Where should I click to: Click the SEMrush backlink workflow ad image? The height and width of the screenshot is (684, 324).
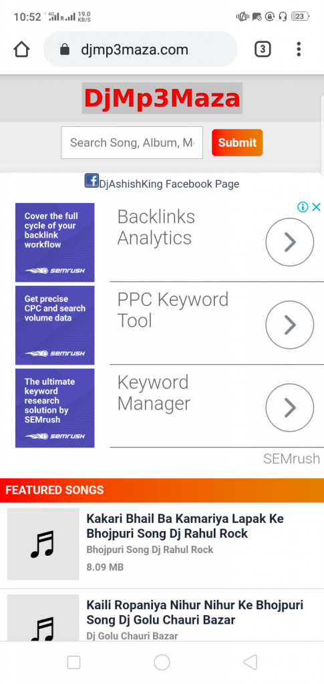55,242
